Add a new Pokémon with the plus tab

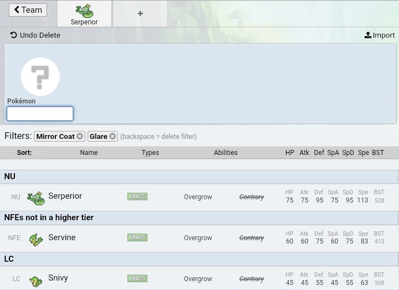click(140, 14)
